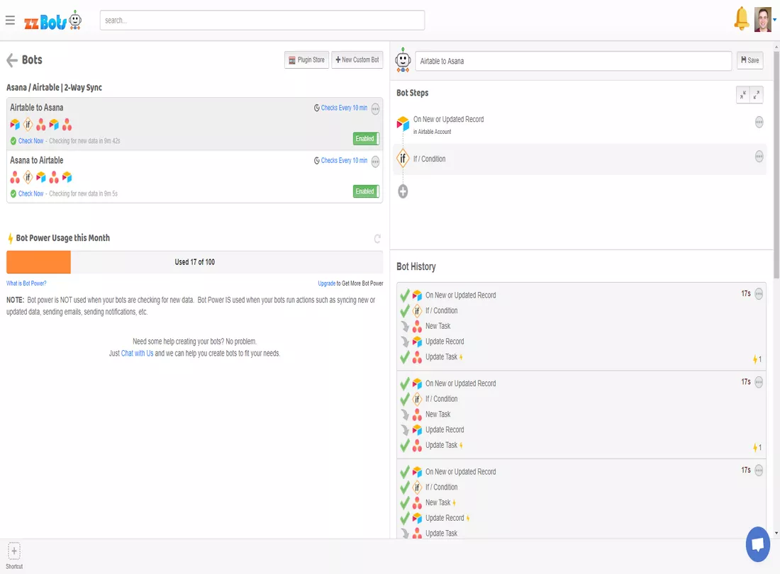The image size is (780, 574).
Task: Add a new bot step
Action: coord(403,191)
